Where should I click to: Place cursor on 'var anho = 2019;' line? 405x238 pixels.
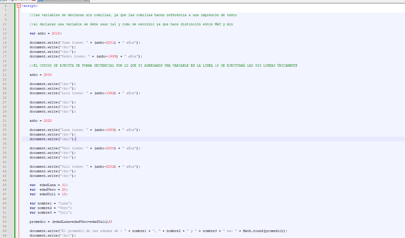click(x=45, y=33)
